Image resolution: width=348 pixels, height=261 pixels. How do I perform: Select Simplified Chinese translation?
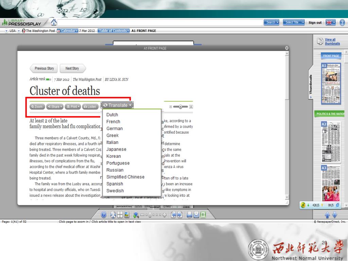[125, 177]
